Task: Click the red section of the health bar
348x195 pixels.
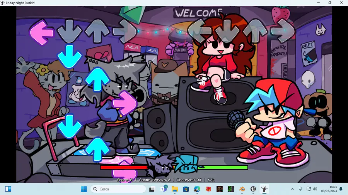Action: pos(124,168)
